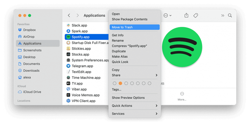Choose Show Preview Options
Image resolution: width=250 pixels, height=123 pixels.
point(135,98)
